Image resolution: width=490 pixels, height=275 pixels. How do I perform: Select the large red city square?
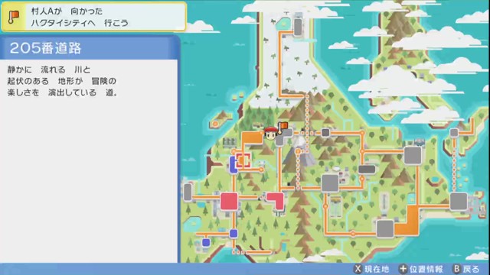(229, 201)
